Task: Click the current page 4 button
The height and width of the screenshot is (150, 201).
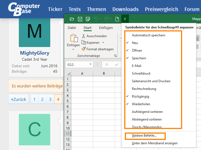Action: pos(58,99)
